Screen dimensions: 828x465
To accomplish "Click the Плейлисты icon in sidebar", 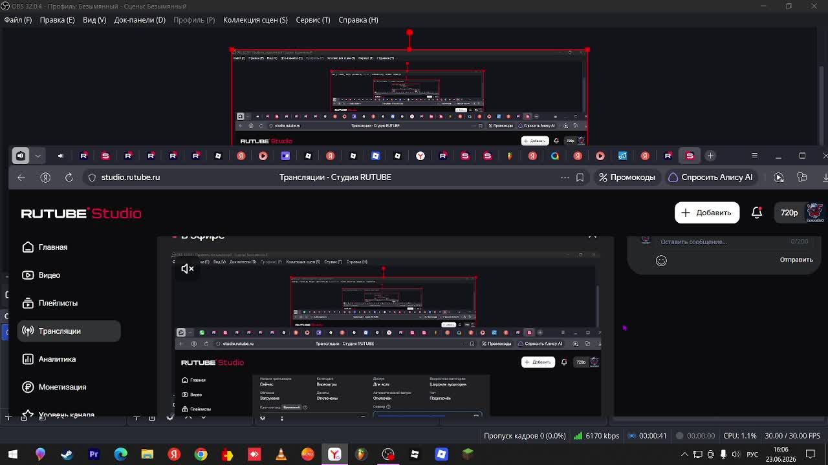I will click(x=28, y=303).
